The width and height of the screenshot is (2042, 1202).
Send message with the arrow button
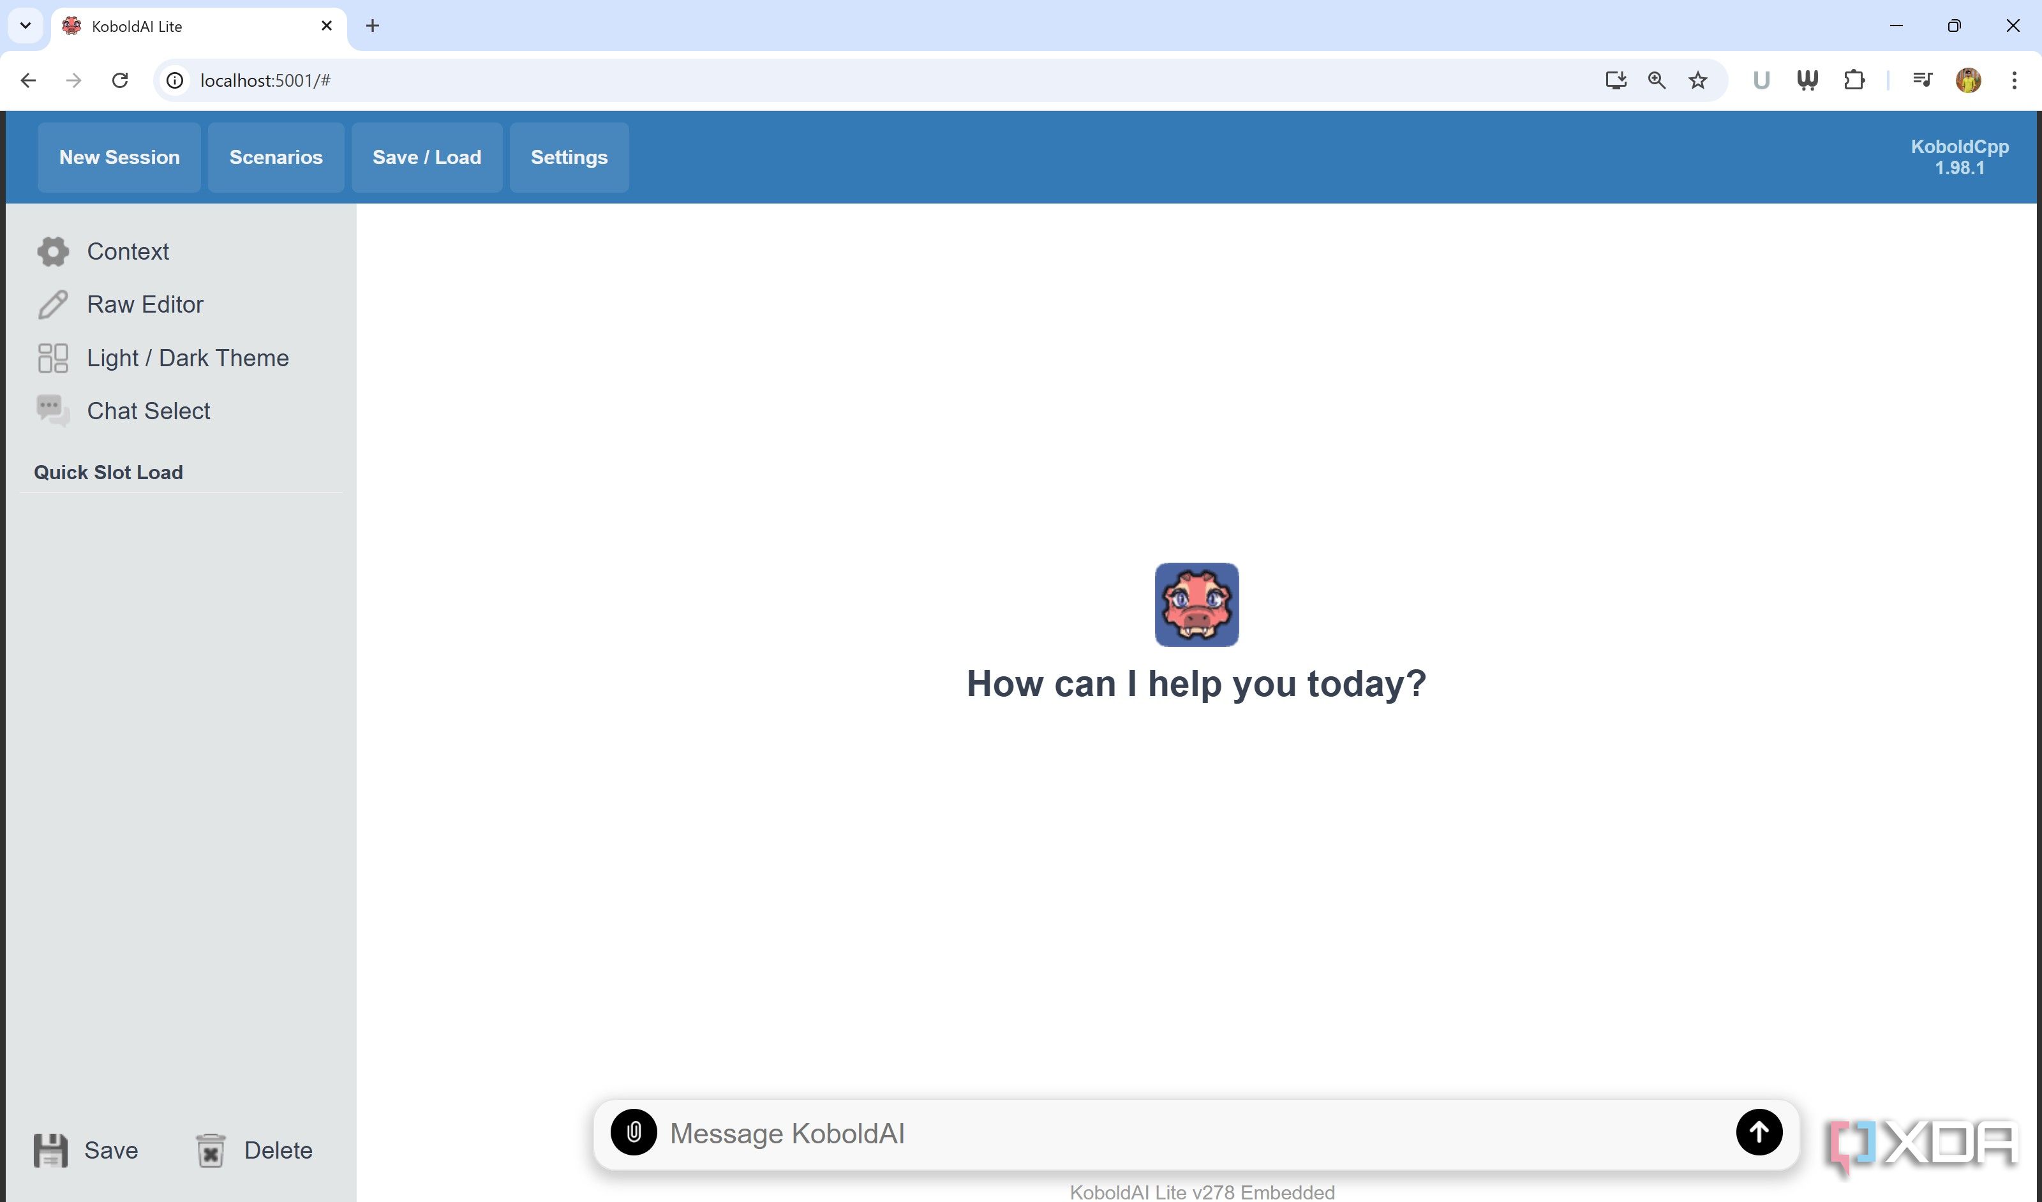pos(1759,1132)
